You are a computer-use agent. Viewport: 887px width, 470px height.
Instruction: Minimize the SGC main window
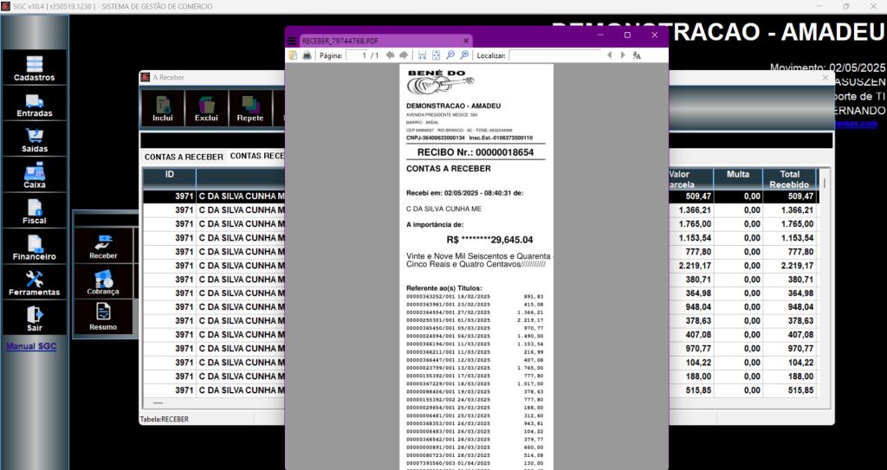coord(819,6)
